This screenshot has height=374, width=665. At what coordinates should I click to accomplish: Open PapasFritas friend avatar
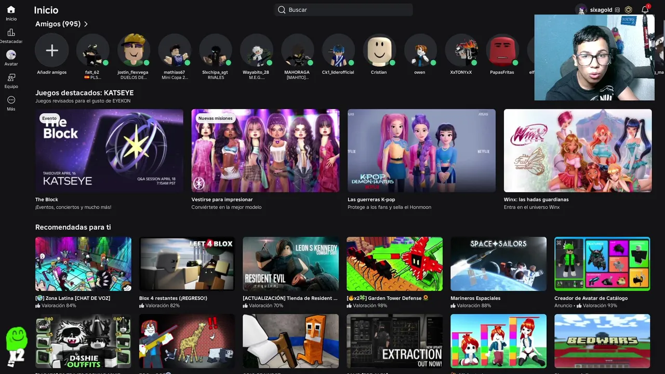click(x=502, y=50)
